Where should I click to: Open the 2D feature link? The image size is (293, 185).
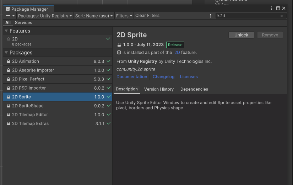177,53
